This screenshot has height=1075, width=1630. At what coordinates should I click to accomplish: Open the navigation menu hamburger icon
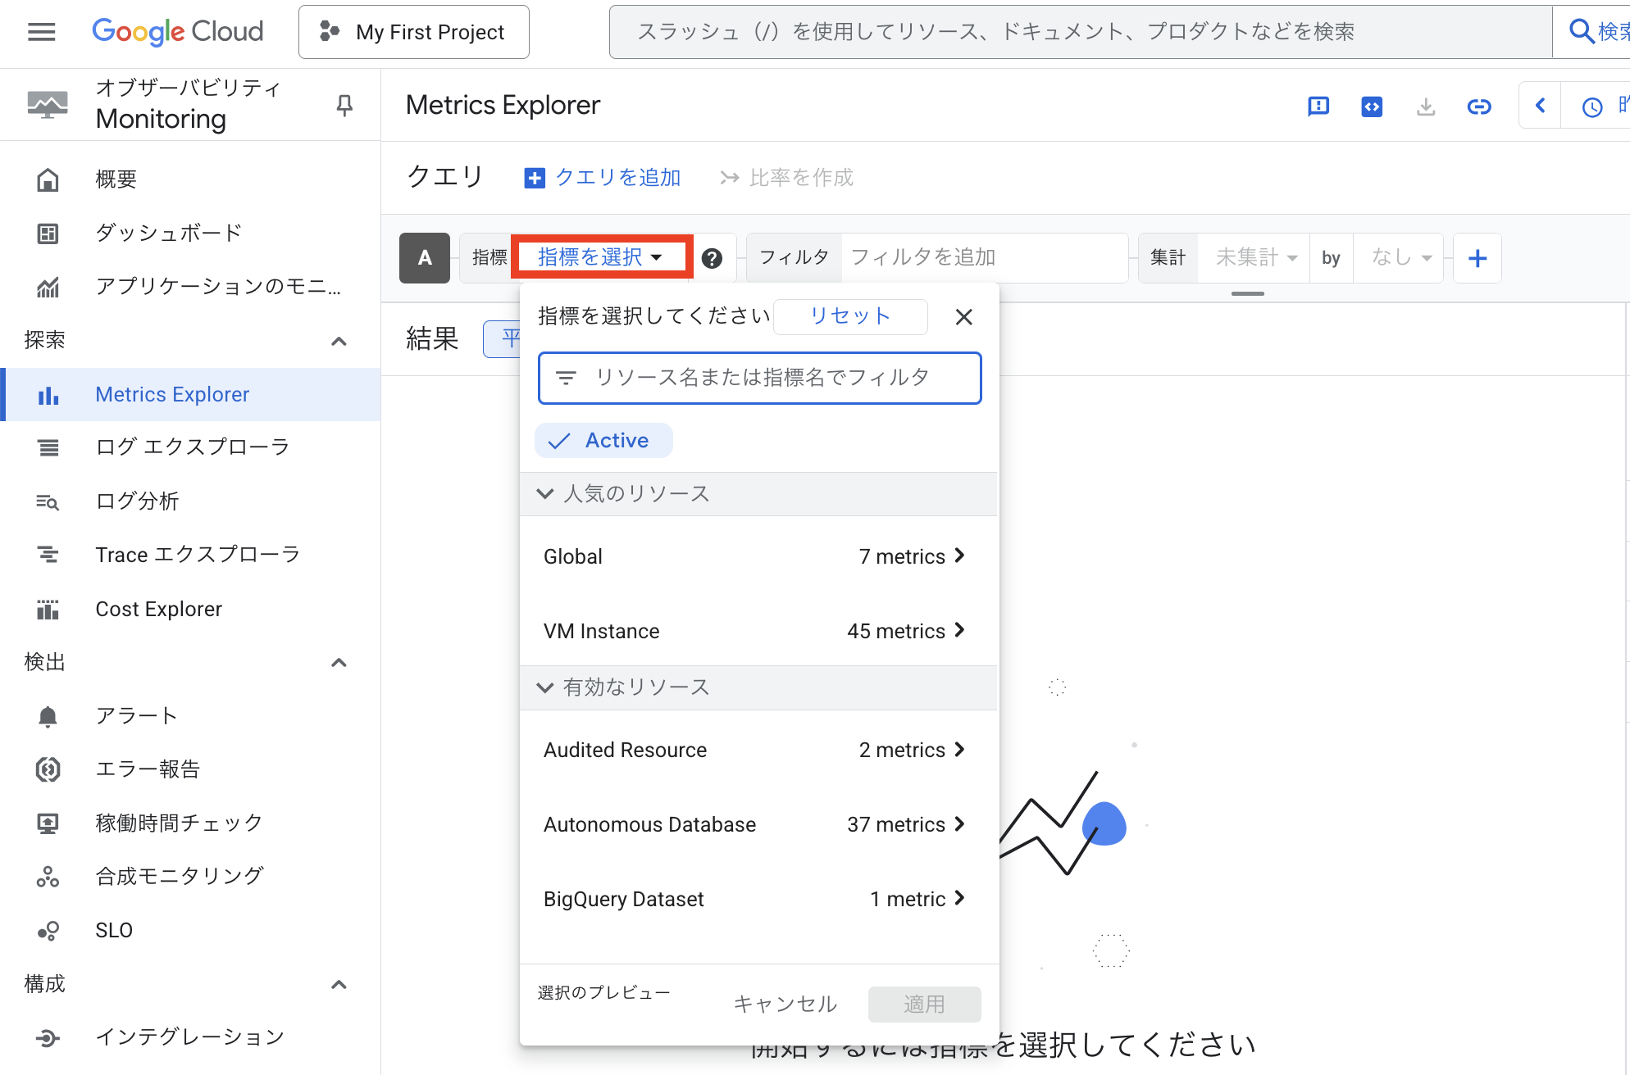tap(40, 32)
